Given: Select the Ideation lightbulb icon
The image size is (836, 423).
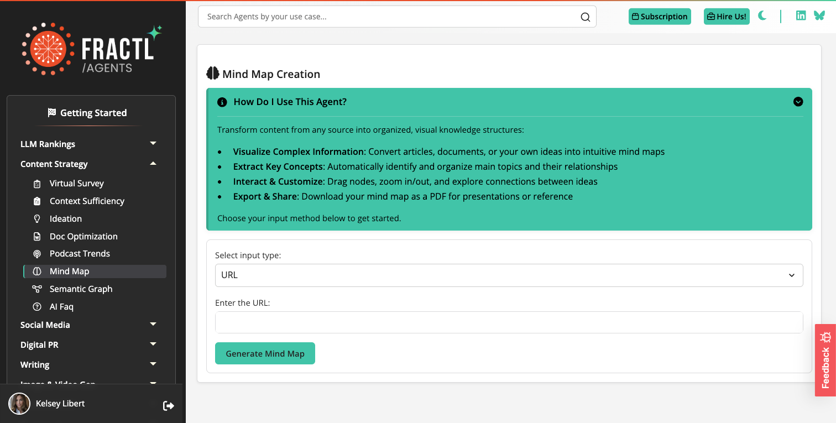Looking at the screenshot, I should coord(37,218).
